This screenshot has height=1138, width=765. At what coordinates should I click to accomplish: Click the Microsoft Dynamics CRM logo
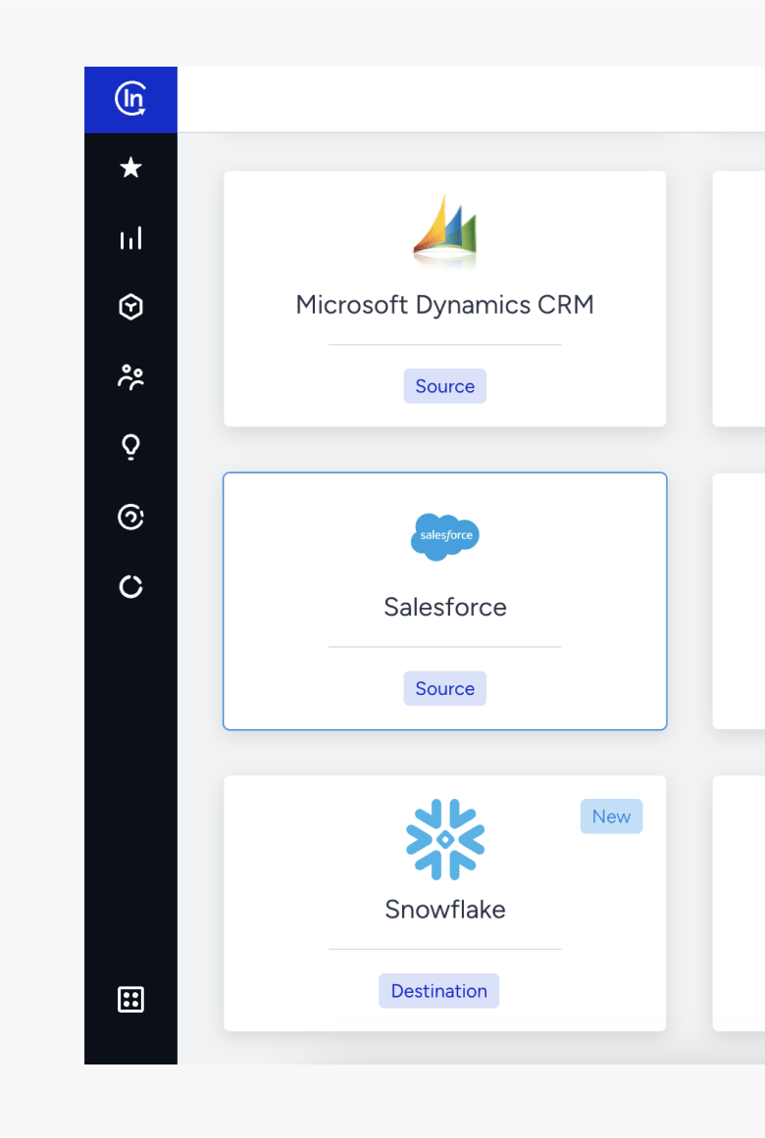[x=444, y=230]
